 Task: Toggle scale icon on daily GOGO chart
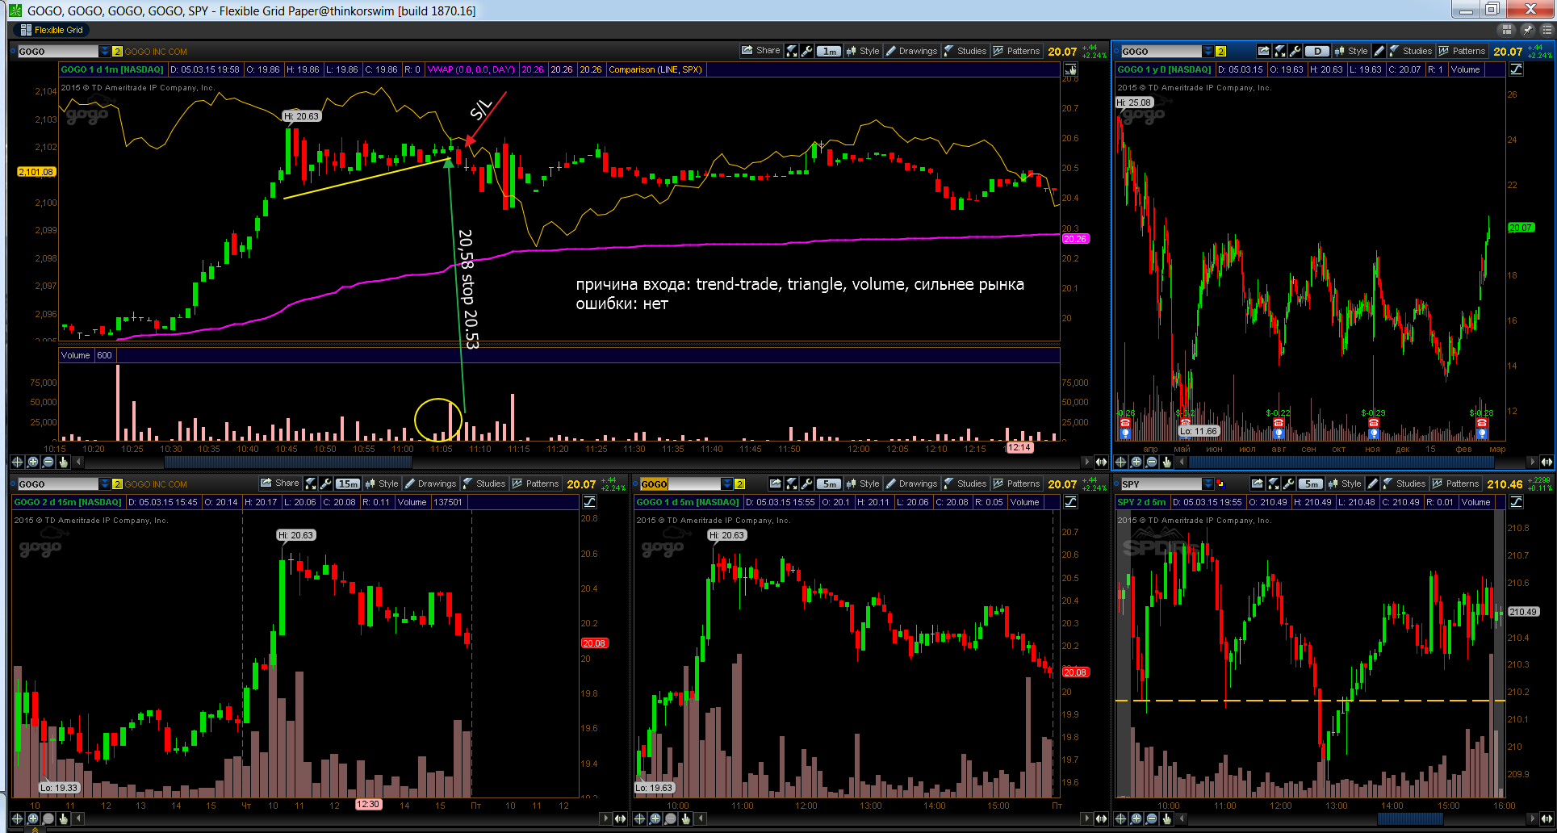tap(1516, 69)
